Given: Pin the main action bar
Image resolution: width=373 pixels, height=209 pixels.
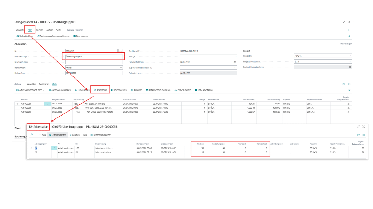Looking at the screenshot, I should [349, 36].
